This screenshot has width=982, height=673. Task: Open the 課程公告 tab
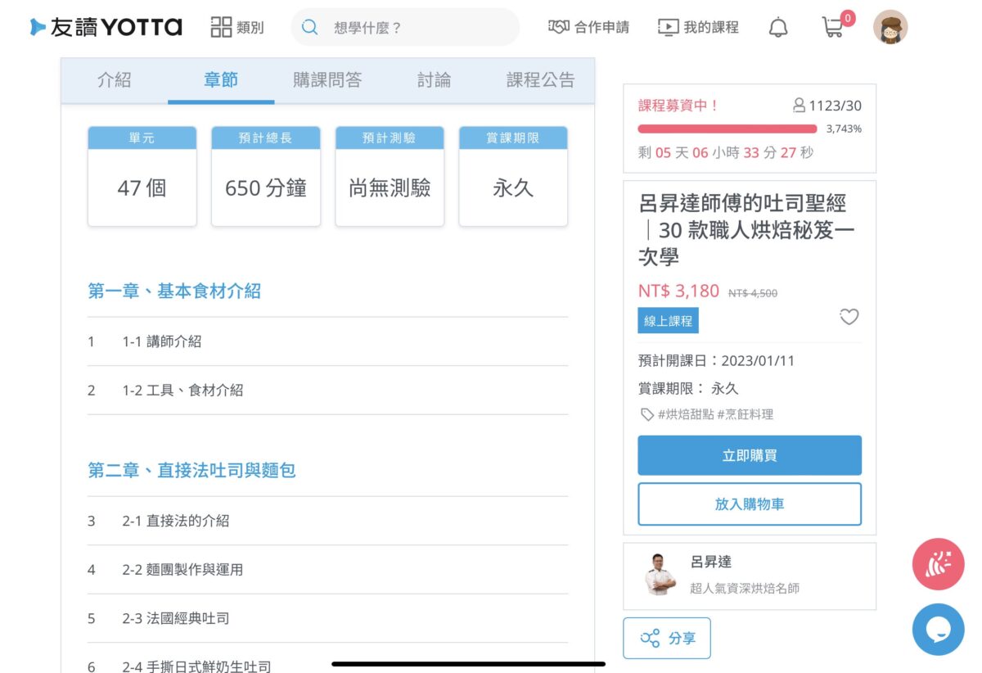(x=540, y=80)
